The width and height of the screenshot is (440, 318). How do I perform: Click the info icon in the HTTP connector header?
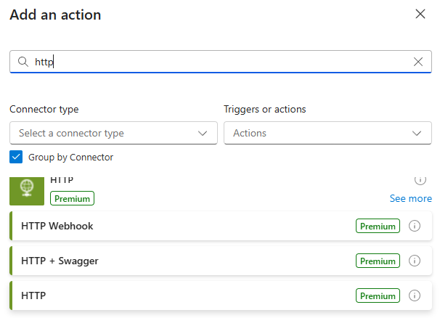(x=420, y=179)
